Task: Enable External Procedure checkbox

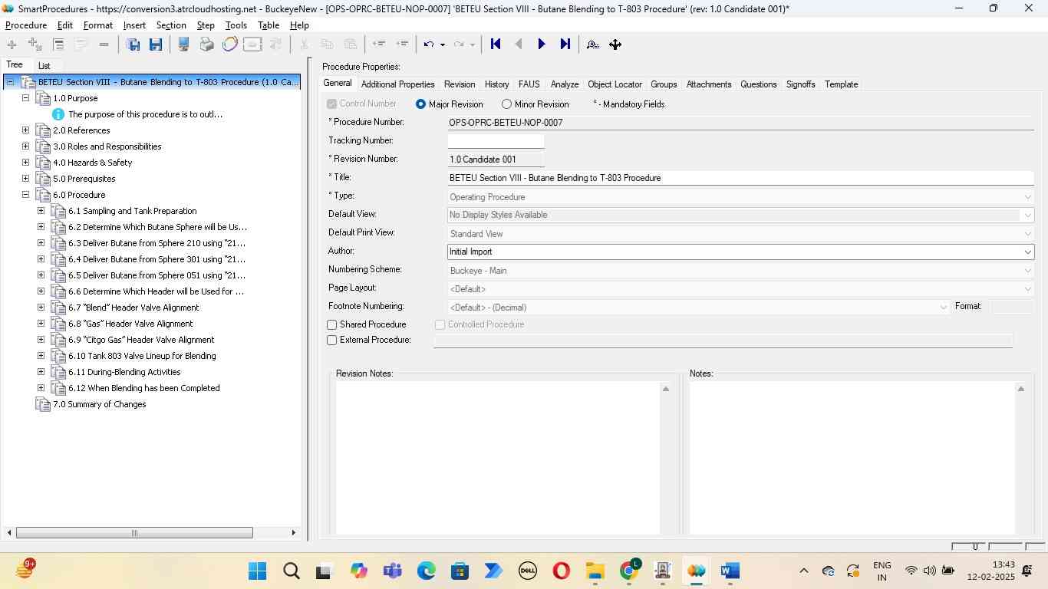Action: click(332, 341)
